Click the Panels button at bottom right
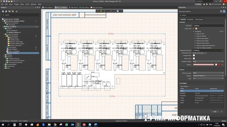This screenshot has width=227, height=127. coord(224,121)
